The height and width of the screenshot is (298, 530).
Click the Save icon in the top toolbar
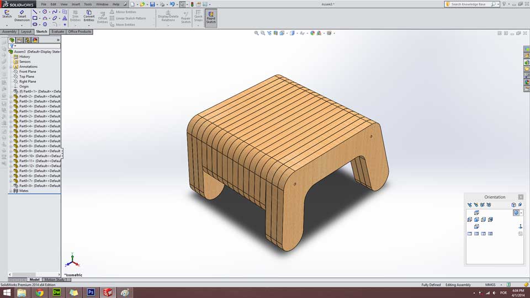pyautogui.click(x=152, y=4)
